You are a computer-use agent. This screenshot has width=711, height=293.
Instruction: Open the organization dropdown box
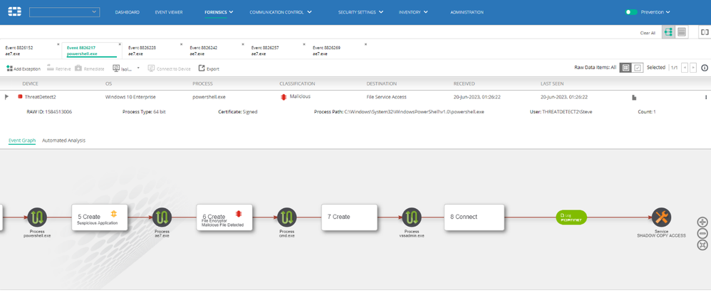coord(64,12)
